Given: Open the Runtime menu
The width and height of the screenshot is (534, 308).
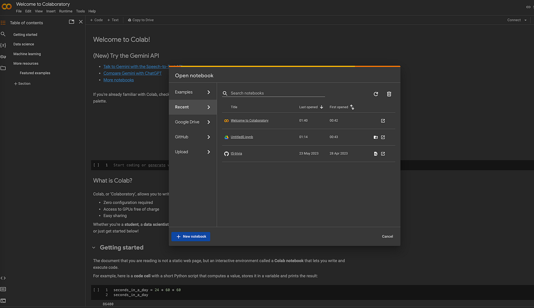Looking at the screenshot, I should pos(66,11).
